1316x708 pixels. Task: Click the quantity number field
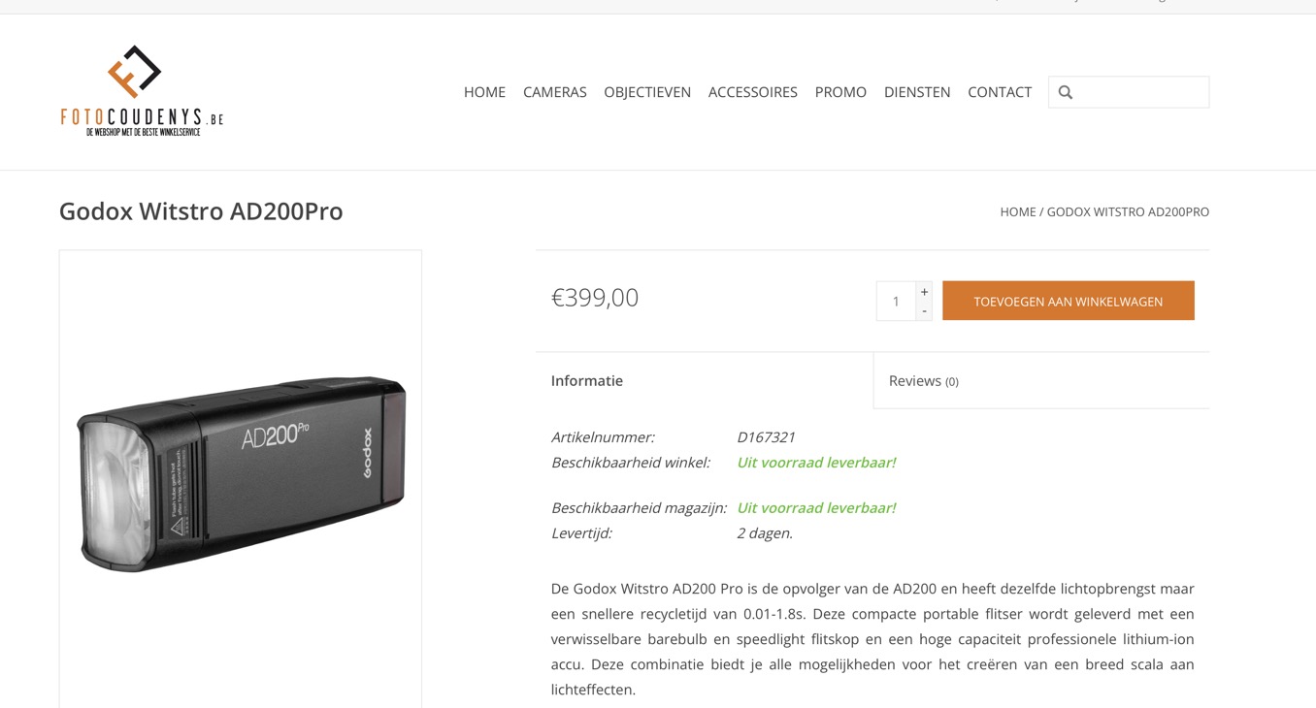tap(896, 302)
